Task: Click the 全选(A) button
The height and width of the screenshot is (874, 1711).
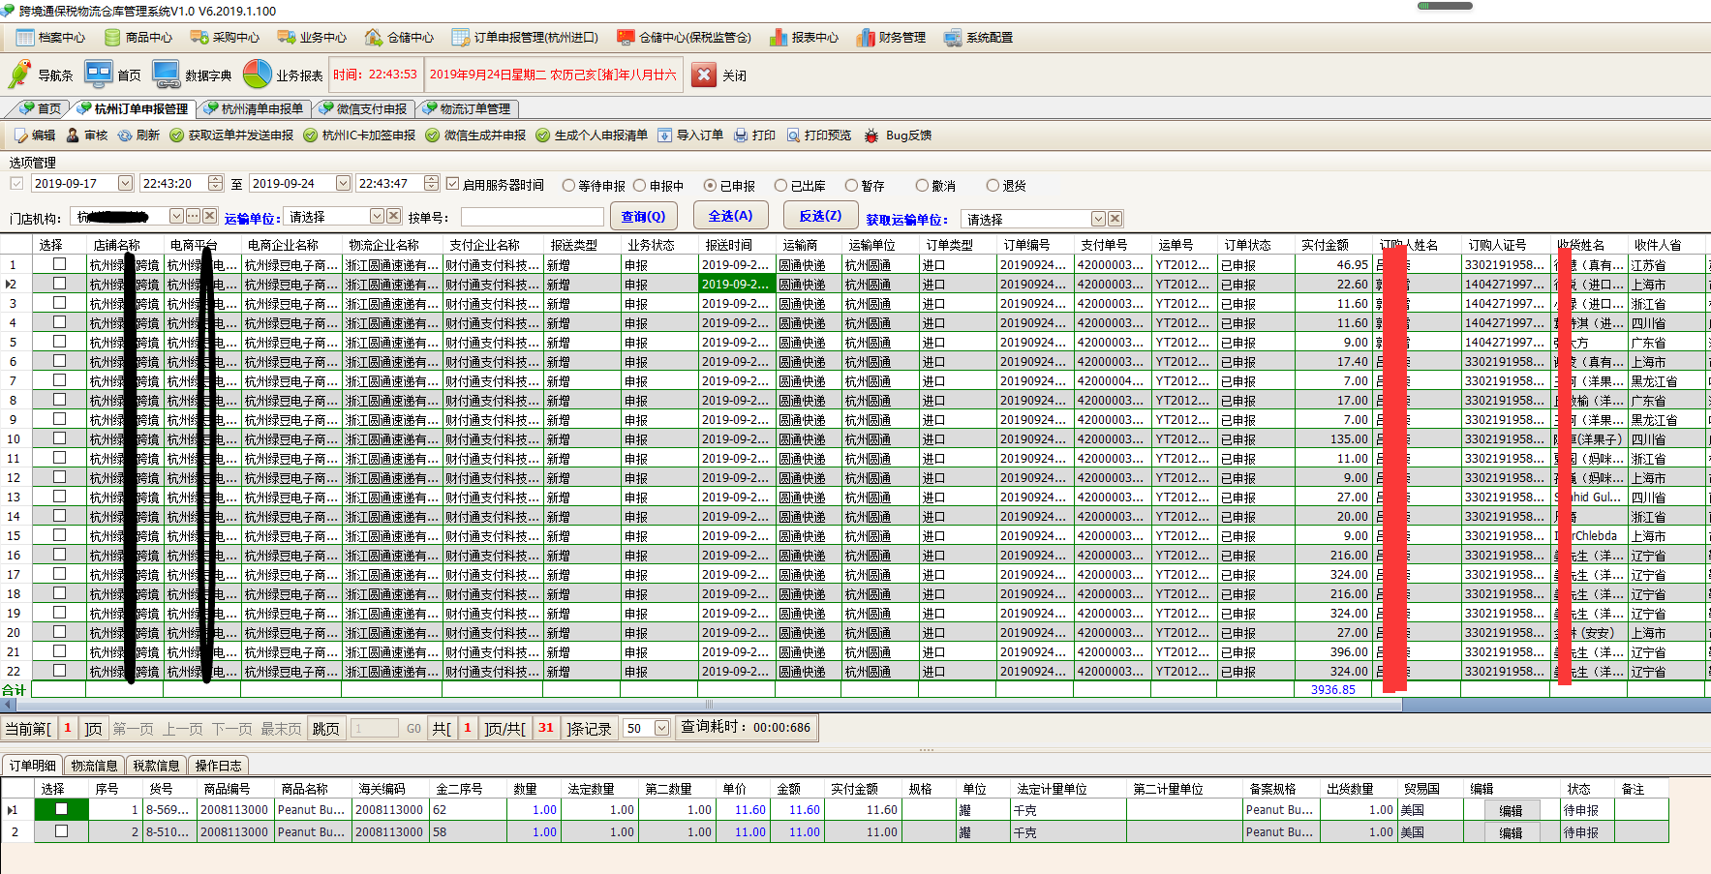Action: [730, 216]
